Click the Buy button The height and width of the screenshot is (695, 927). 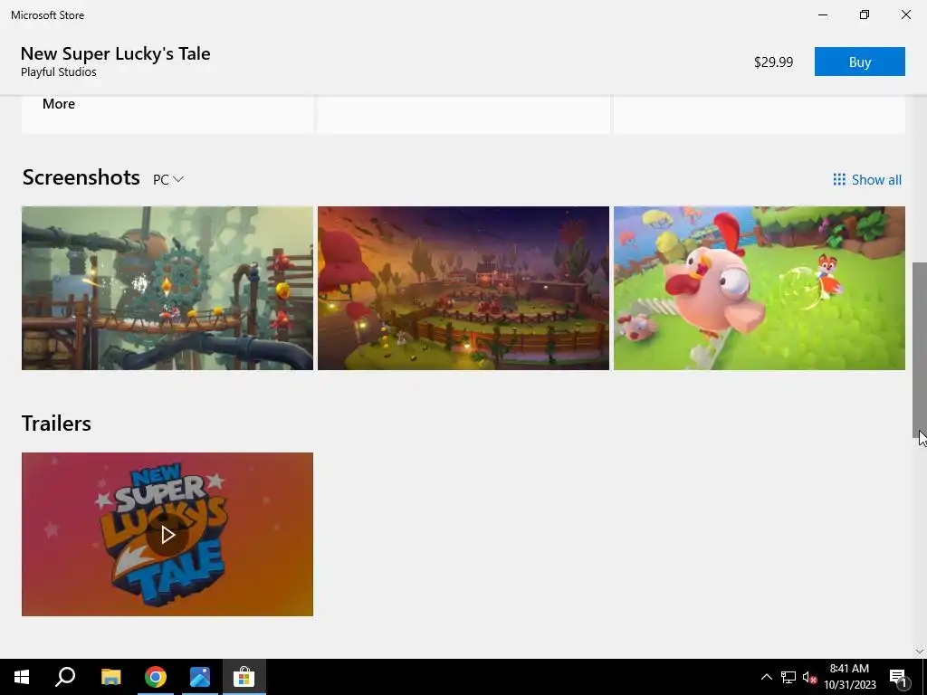[x=860, y=62]
